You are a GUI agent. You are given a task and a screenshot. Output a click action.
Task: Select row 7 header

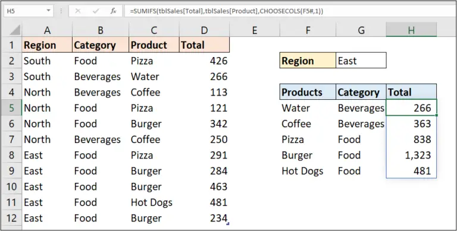(x=12, y=139)
